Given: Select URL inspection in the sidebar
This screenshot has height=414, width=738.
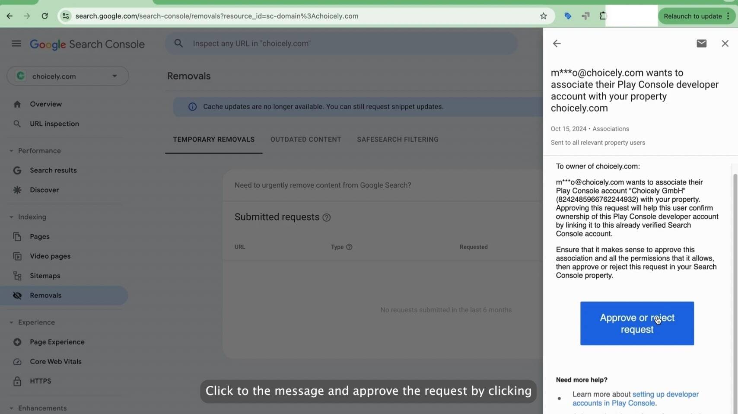Looking at the screenshot, I should (x=54, y=124).
